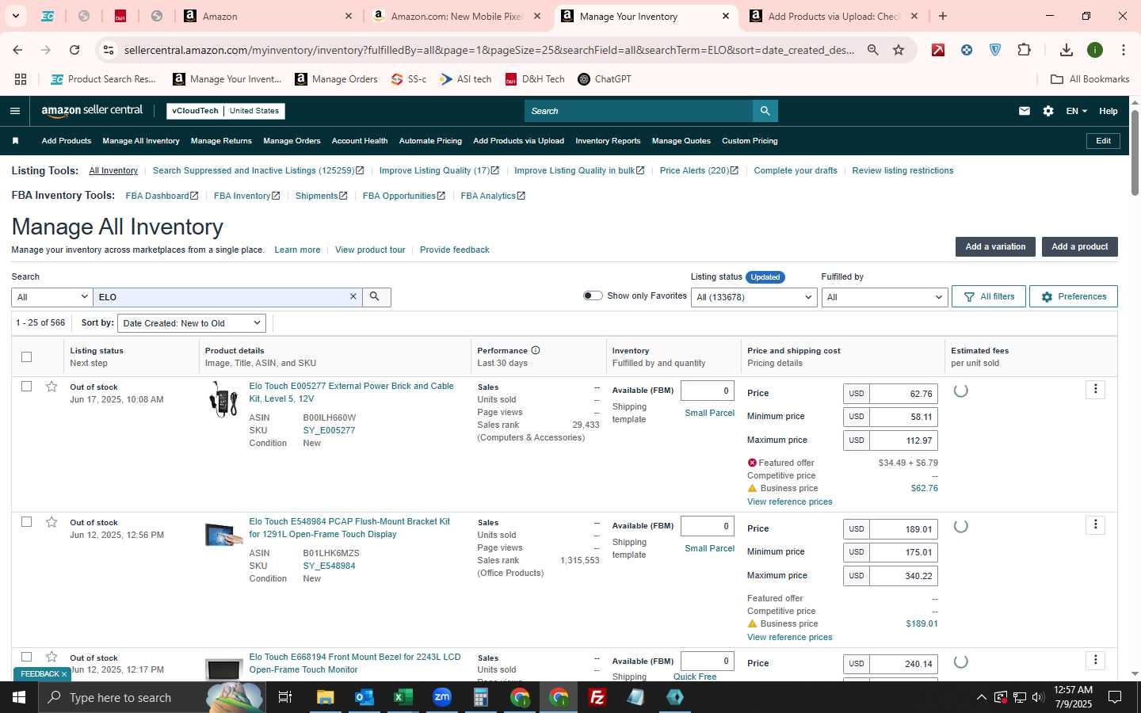Viewport: 1141px width, 713px height.
Task: Reload the page in Chrome
Action: tap(74, 50)
